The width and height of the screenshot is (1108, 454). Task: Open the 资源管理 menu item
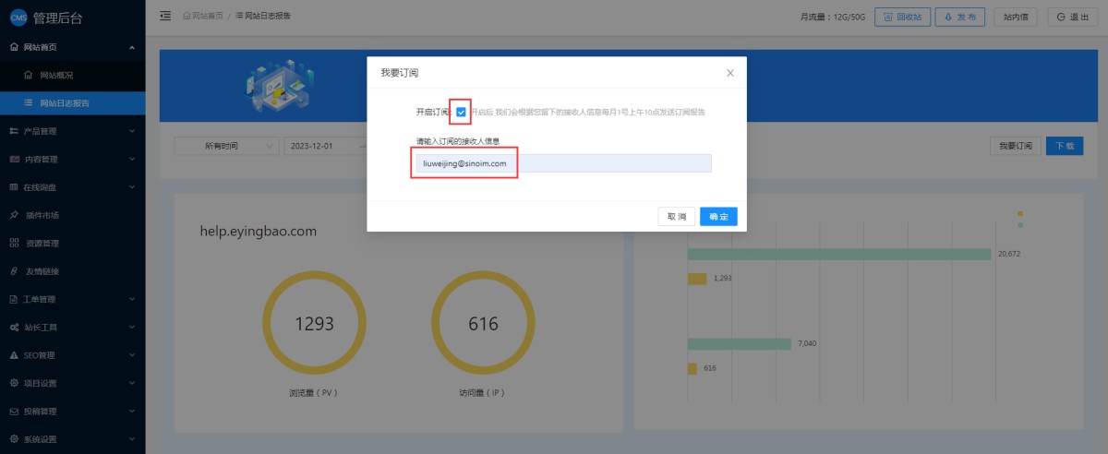point(72,243)
